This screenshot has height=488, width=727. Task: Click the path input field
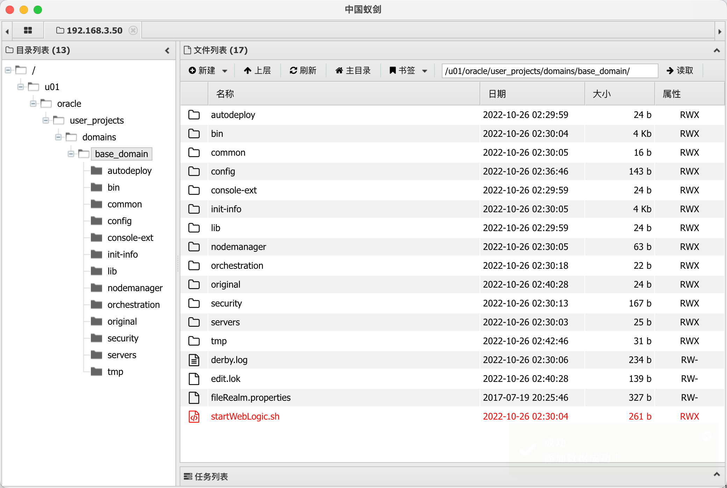(549, 71)
